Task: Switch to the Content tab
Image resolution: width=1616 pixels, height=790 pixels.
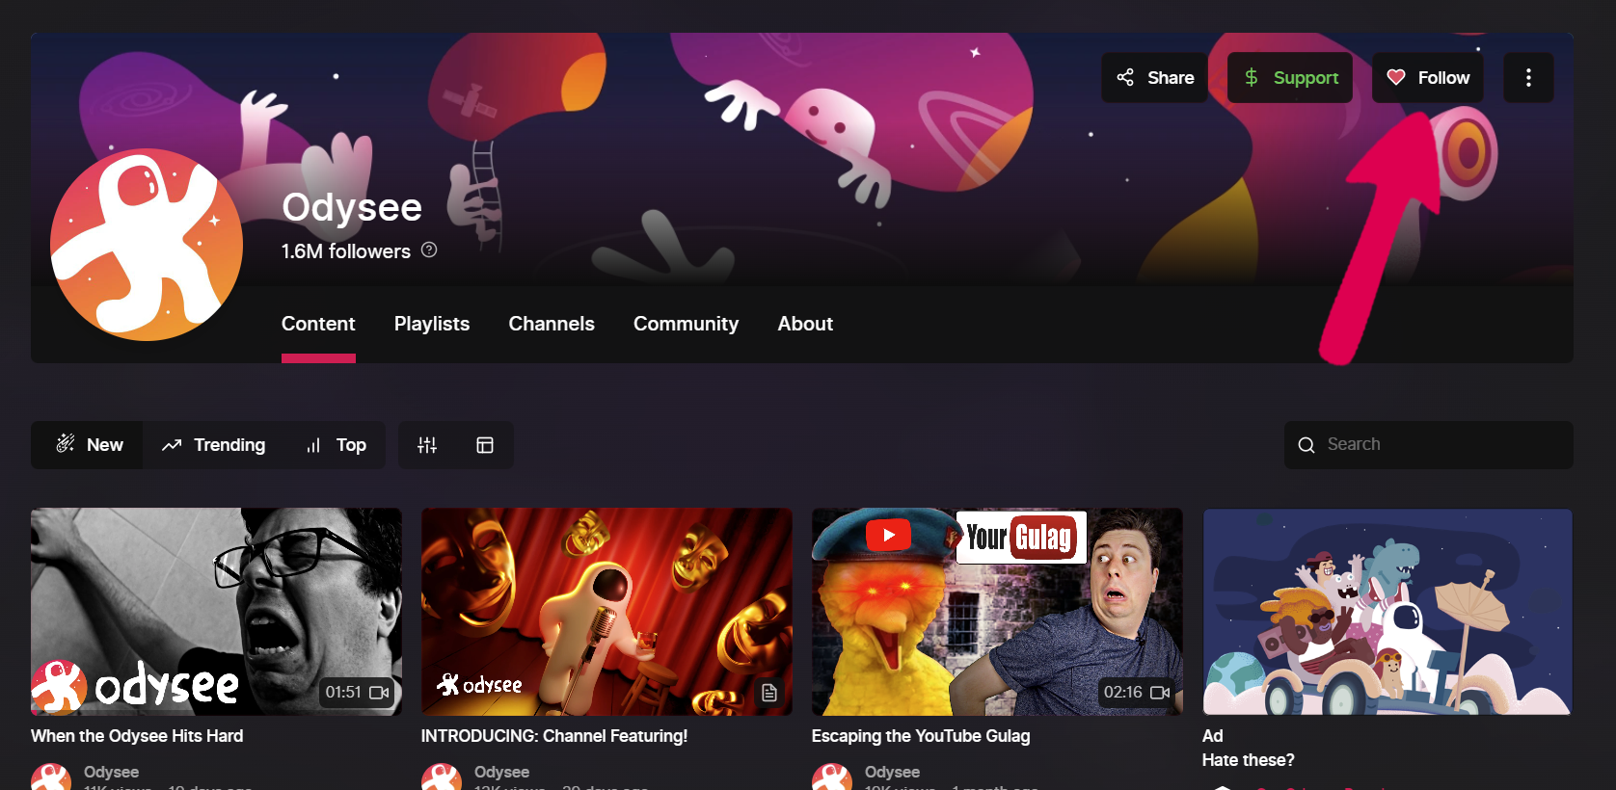Action: (x=318, y=324)
